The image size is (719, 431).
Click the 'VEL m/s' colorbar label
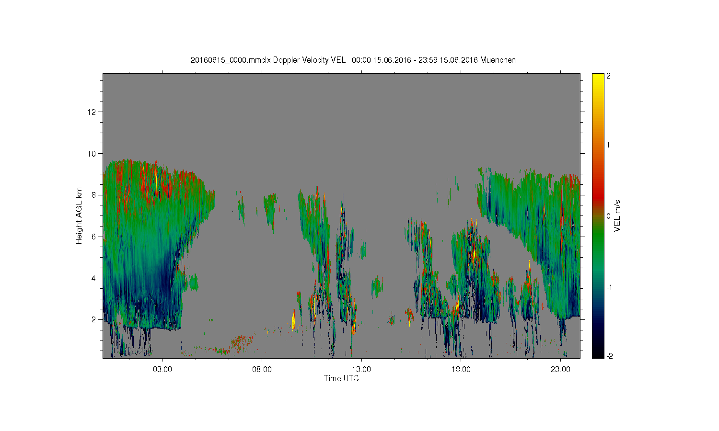click(617, 216)
